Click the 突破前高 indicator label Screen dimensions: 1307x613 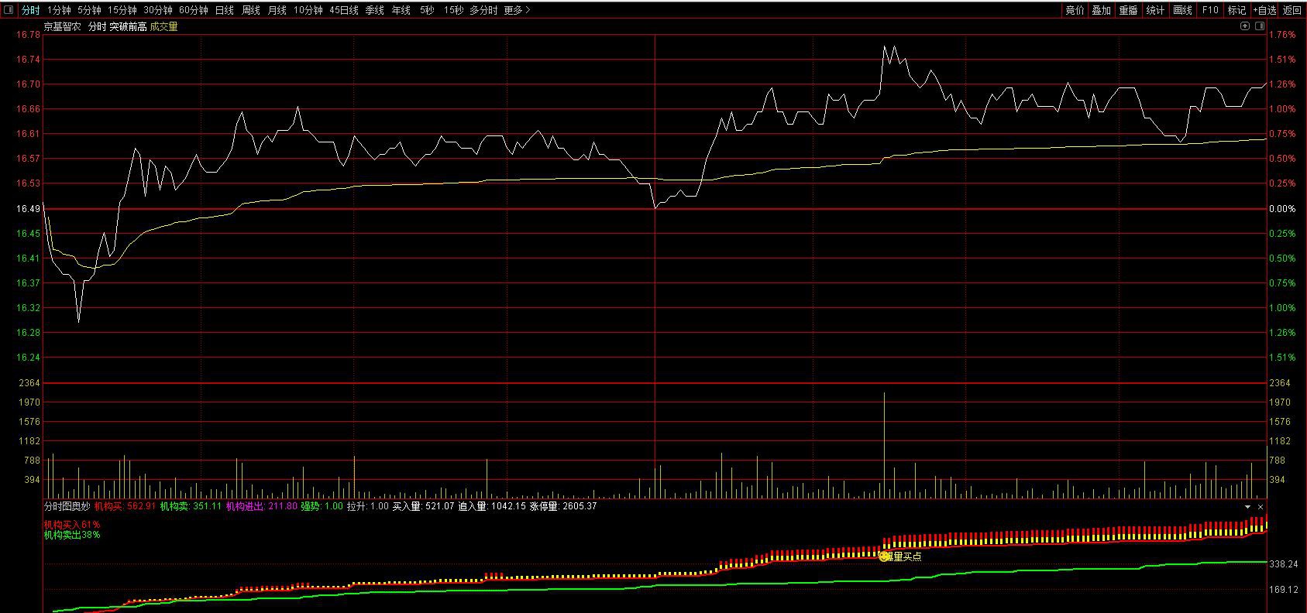(x=128, y=26)
